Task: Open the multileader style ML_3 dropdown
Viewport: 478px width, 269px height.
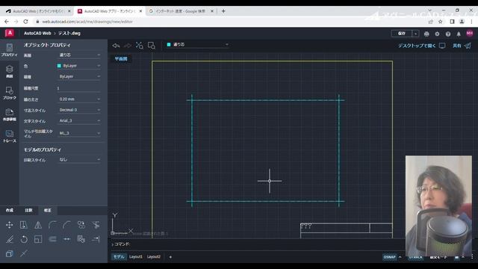Action: [79, 133]
